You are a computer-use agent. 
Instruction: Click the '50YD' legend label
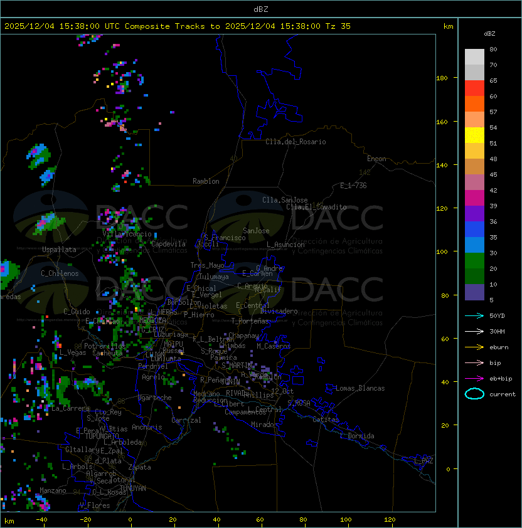[x=497, y=315]
